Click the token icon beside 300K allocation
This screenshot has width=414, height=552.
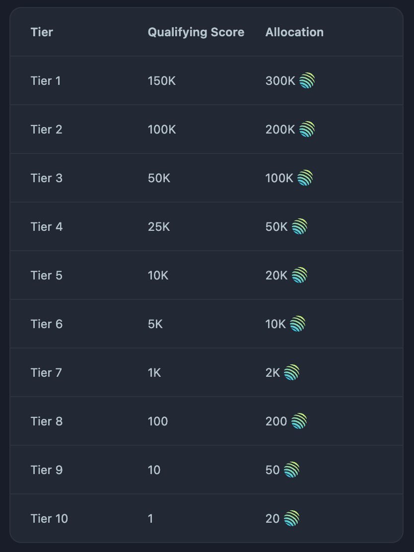(307, 80)
